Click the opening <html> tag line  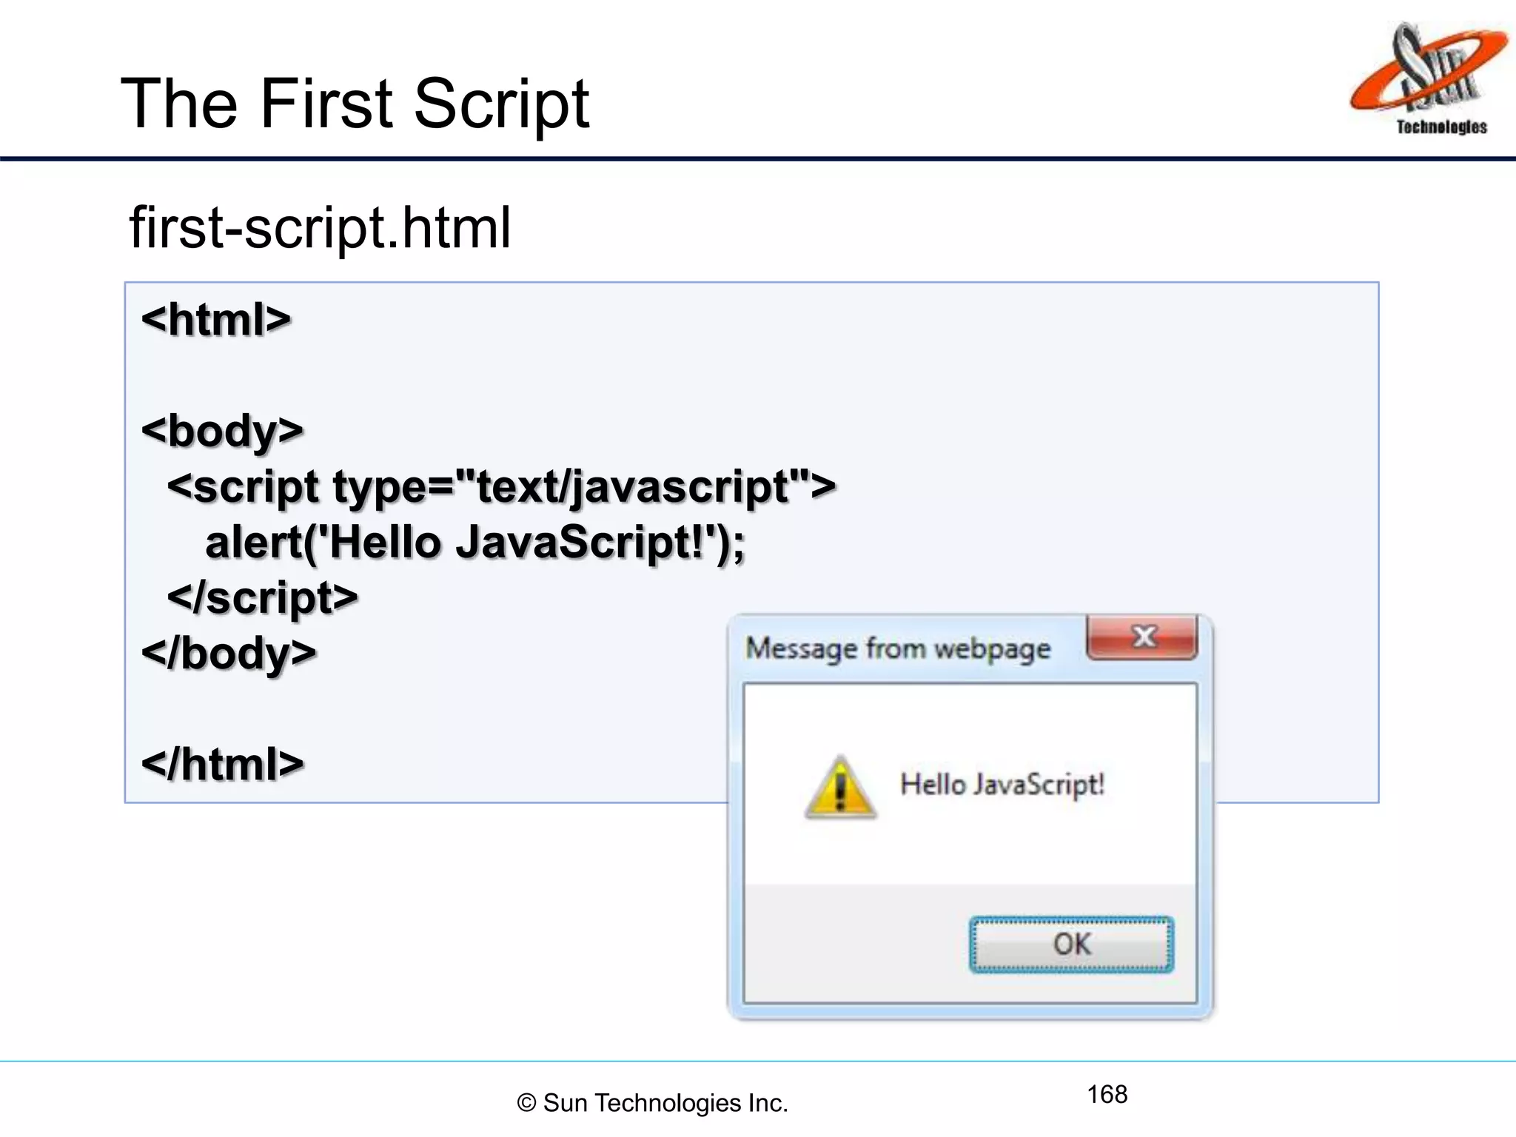click(x=216, y=320)
